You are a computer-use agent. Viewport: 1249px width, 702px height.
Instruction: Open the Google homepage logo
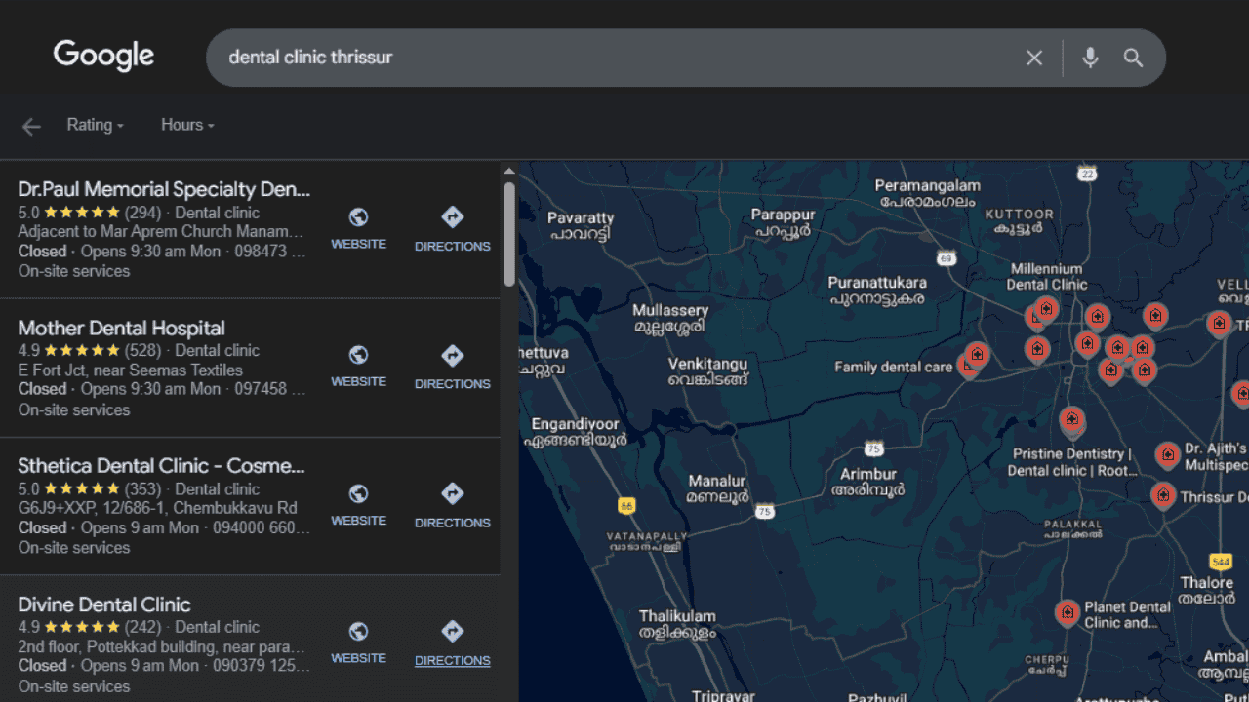pyautogui.click(x=103, y=57)
